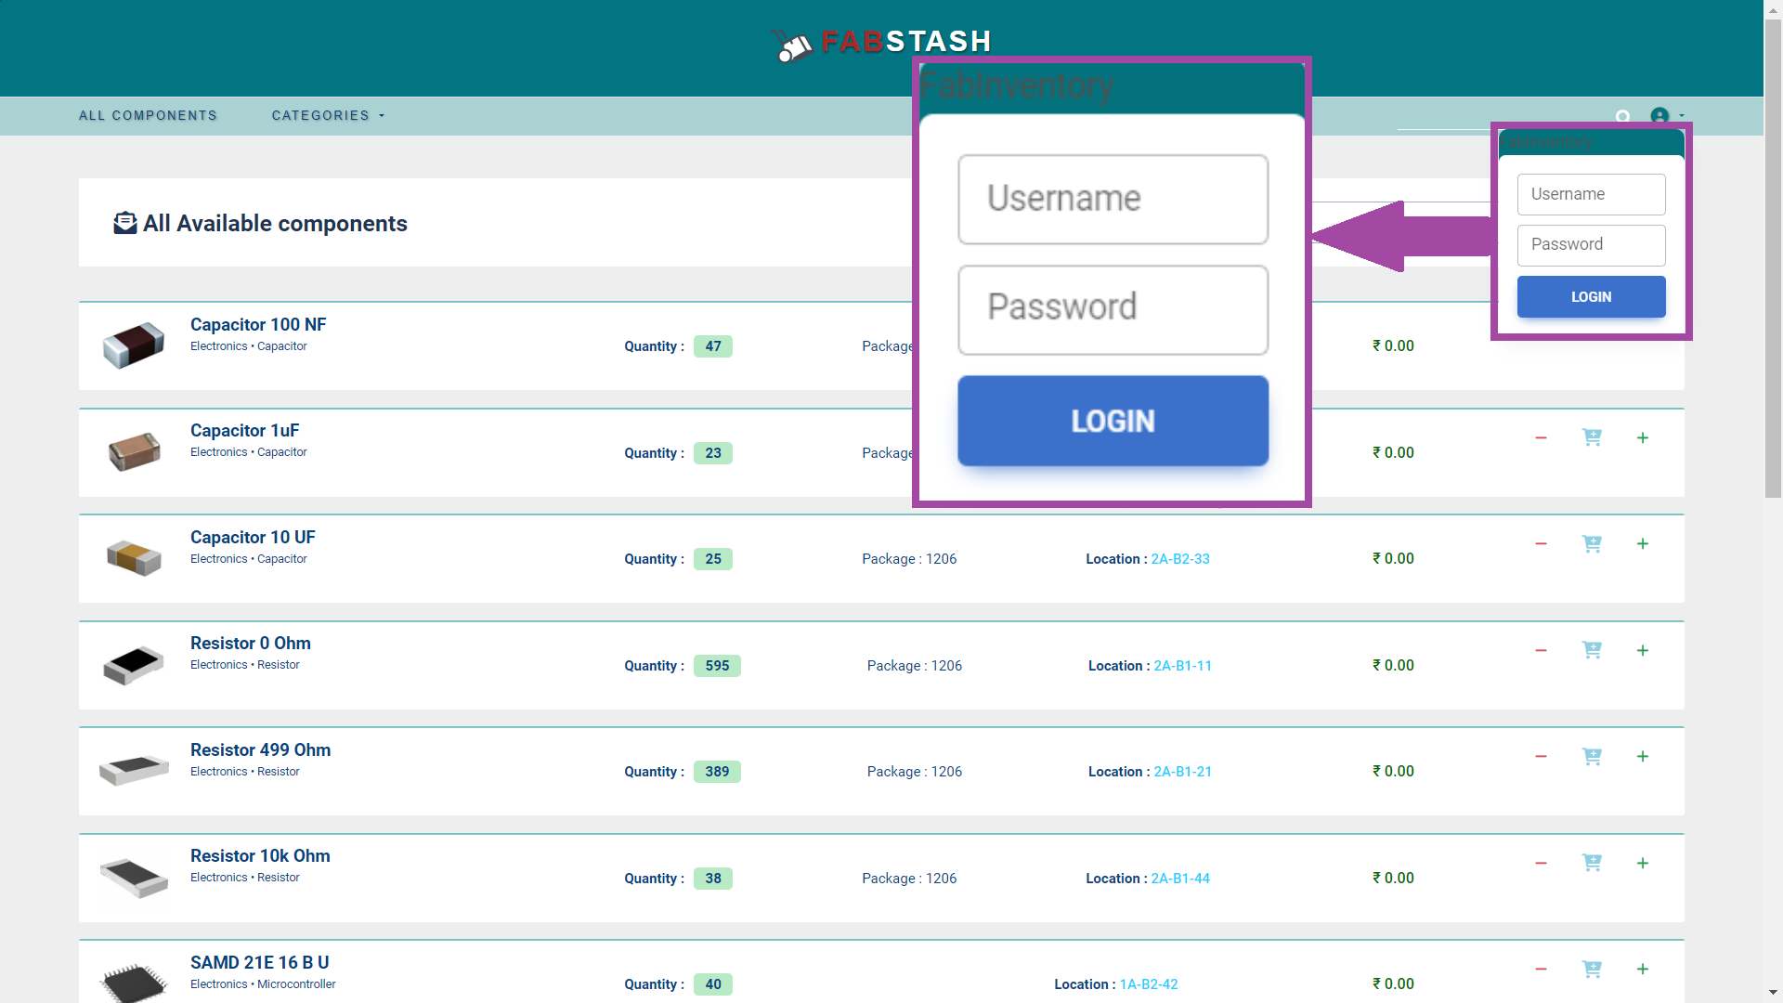Expand the Categories dropdown menu
Viewport: 1783px width, 1003px height.
[327, 116]
